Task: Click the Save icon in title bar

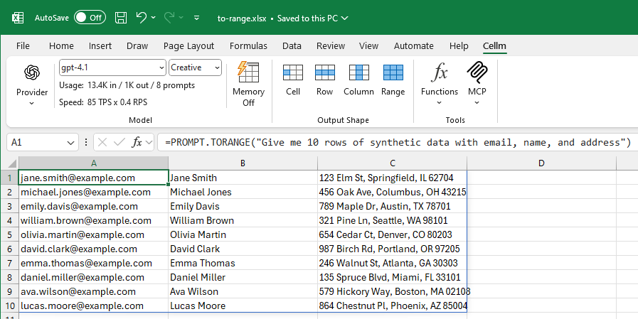Action: coord(121,18)
